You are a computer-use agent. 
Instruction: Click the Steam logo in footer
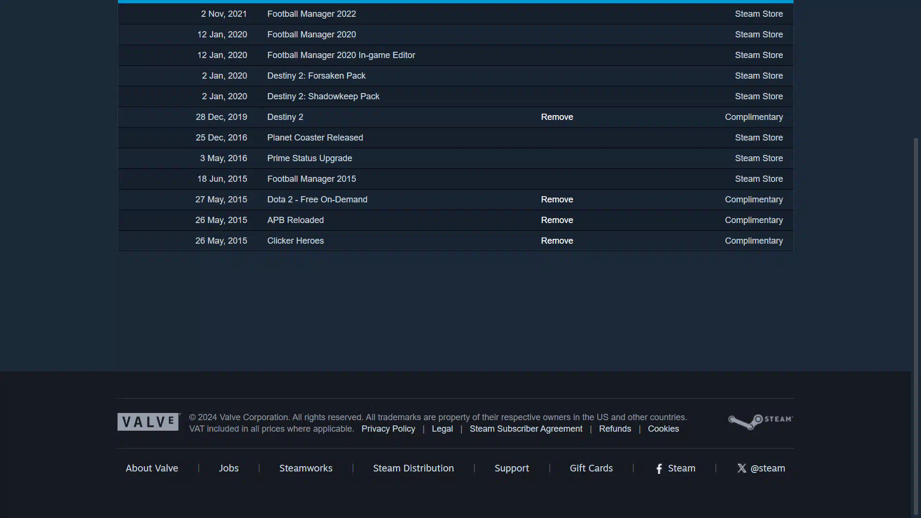tap(761, 422)
